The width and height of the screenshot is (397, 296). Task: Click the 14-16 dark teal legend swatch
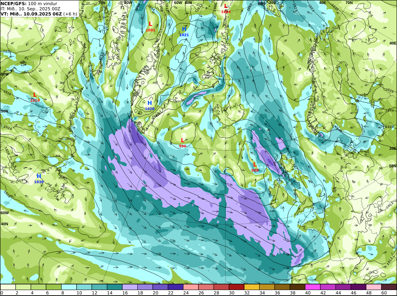point(115,287)
